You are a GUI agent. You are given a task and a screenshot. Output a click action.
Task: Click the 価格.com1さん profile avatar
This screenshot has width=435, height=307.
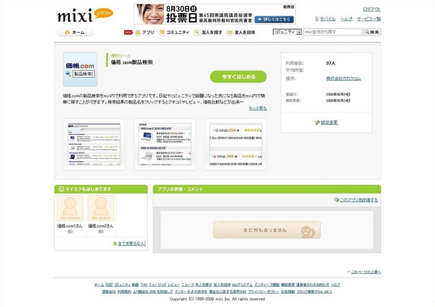click(x=70, y=209)
